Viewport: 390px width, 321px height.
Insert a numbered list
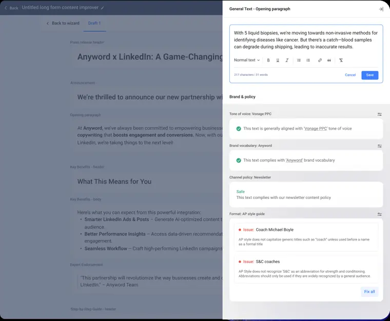click(x=308, y=61)
